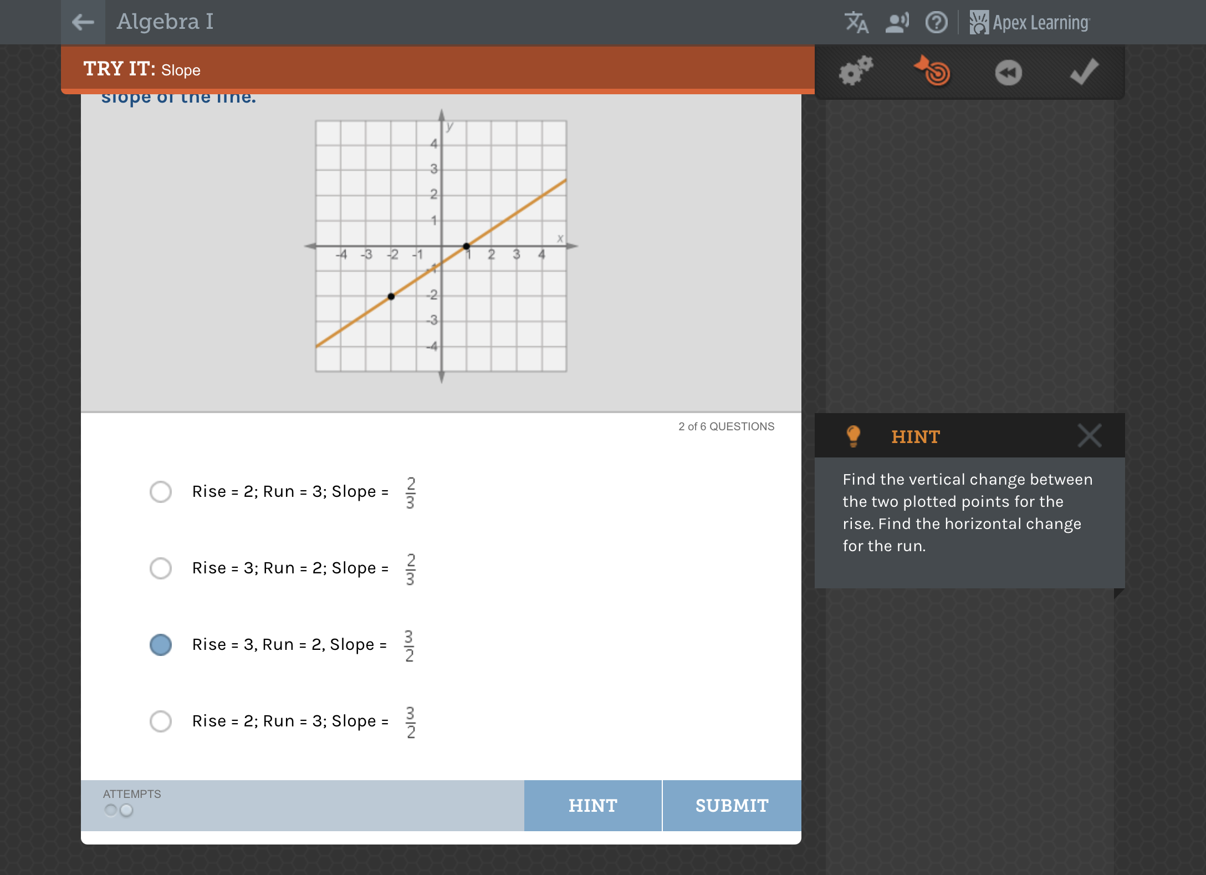
Task: Close the HINT panel
Action: 1089,436
